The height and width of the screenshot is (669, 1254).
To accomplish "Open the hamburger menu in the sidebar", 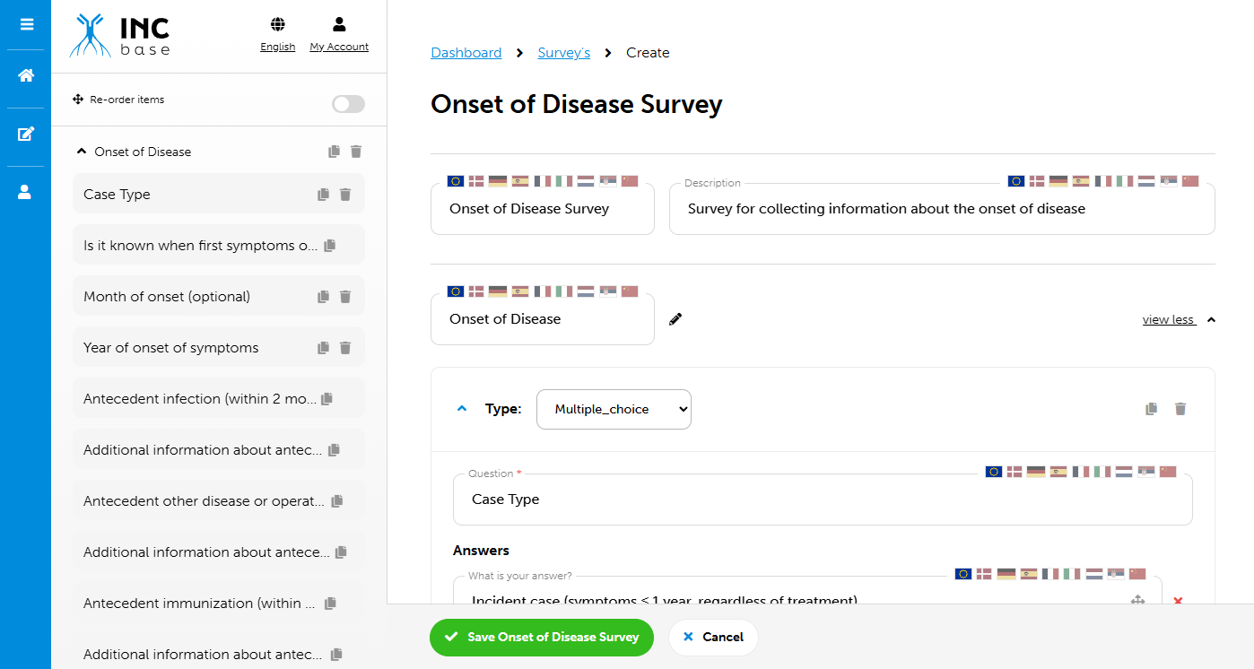I will [25, 24].
